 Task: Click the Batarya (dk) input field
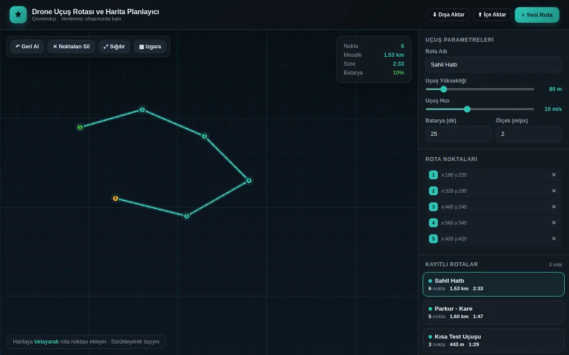(459, 134)
